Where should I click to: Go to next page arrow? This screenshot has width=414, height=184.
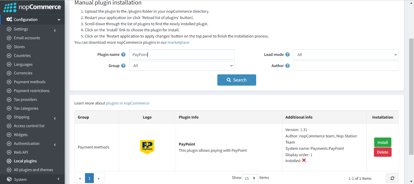pos(99,178)
